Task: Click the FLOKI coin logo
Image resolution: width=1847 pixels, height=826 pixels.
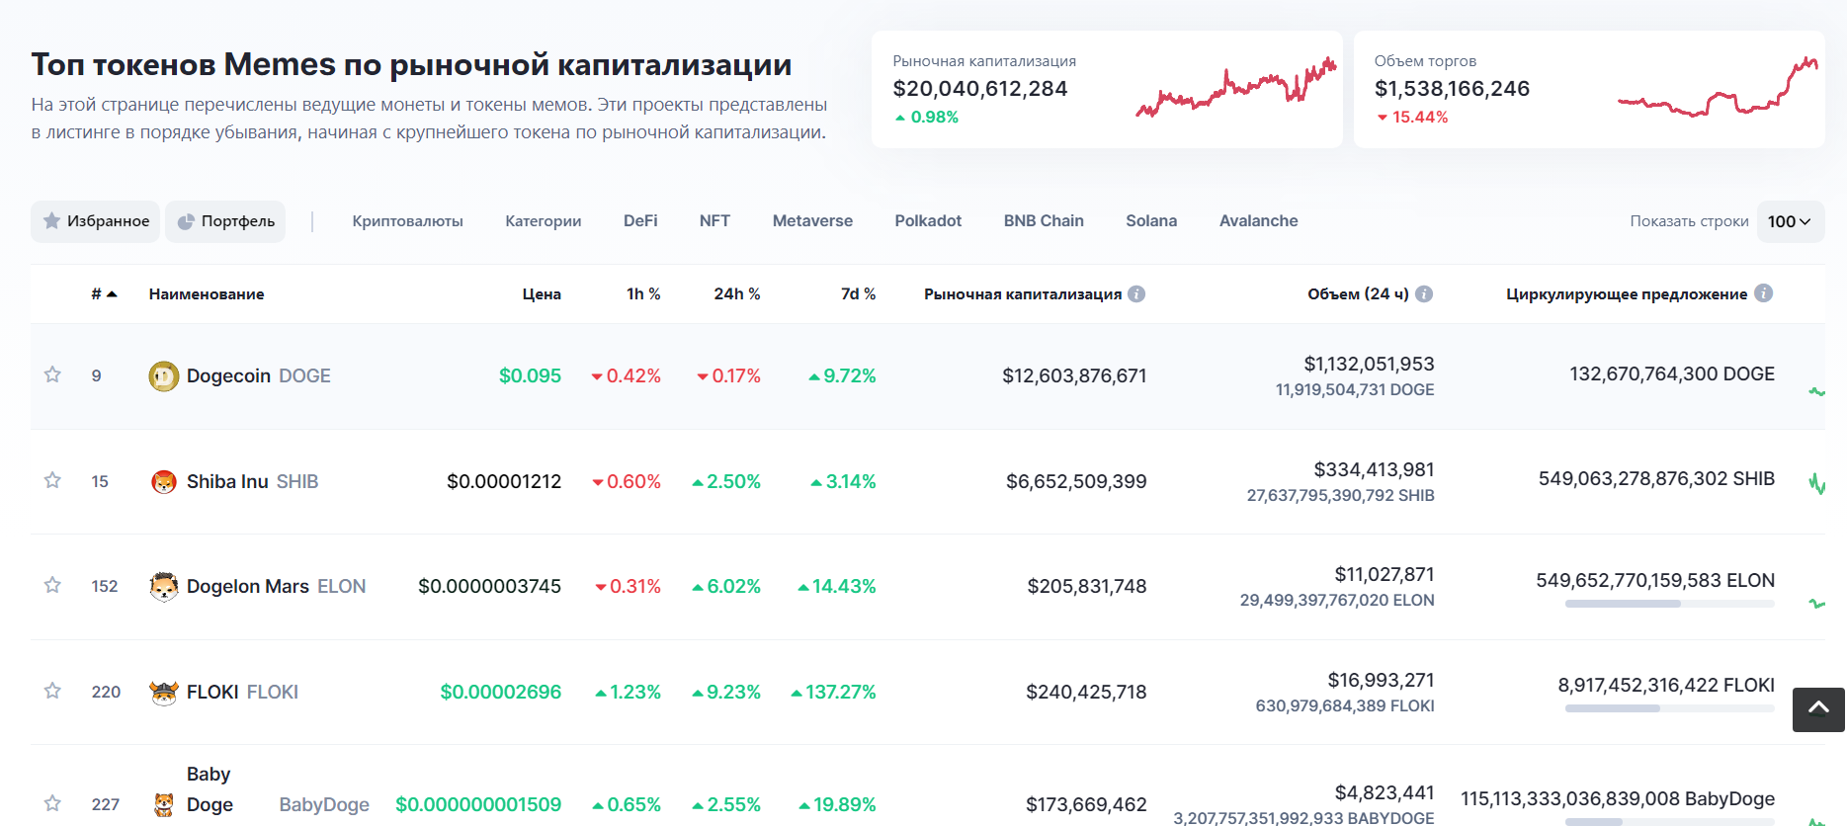Action: pyautogui.click(x=164, y=692)
